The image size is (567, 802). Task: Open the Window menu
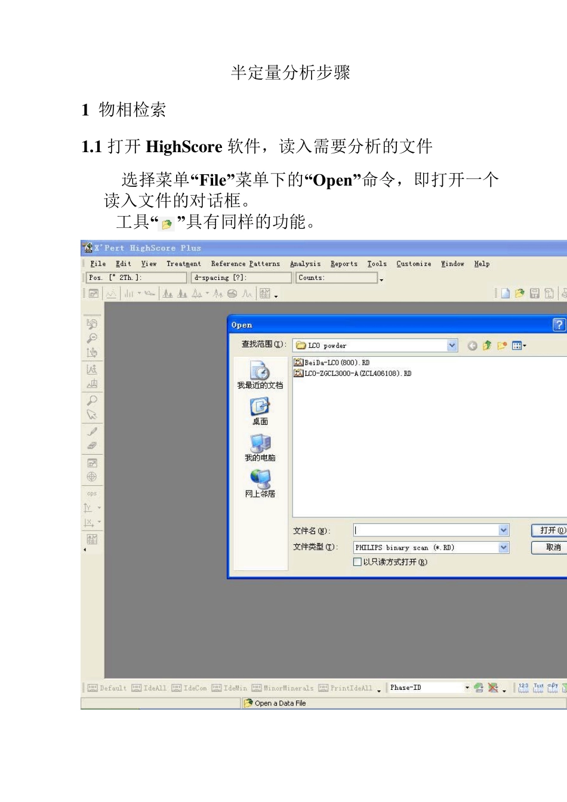coord(452,264)
